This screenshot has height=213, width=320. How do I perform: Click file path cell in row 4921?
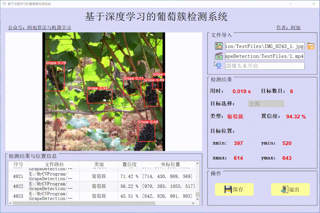click(54, 176)
